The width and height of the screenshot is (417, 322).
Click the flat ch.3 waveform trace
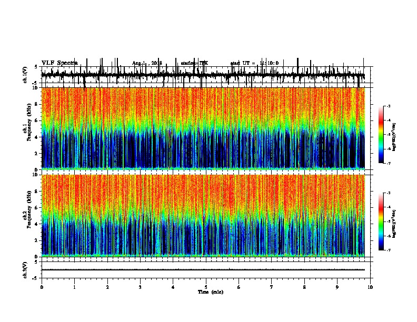point(203,270)
